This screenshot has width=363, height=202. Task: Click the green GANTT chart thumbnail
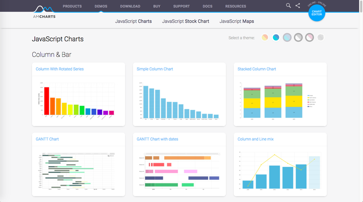[77, 171]
